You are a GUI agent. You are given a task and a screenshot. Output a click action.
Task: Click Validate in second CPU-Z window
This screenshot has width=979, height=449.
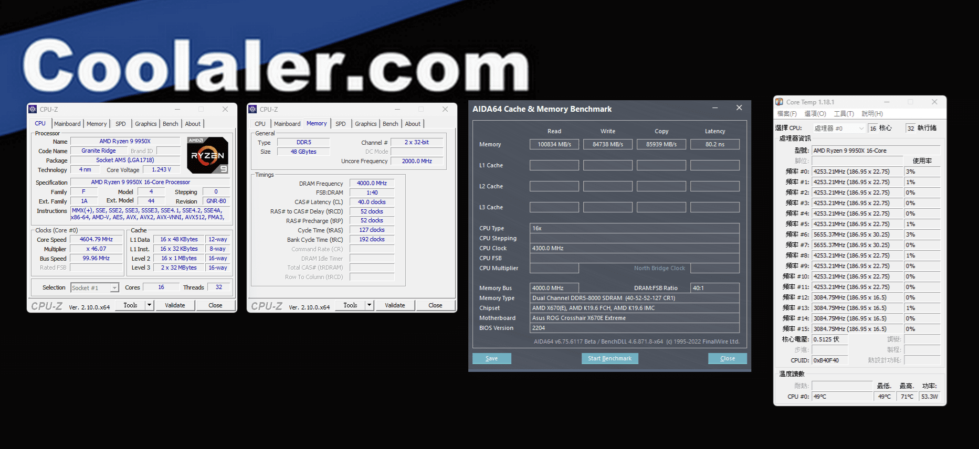tap(395, 305)
